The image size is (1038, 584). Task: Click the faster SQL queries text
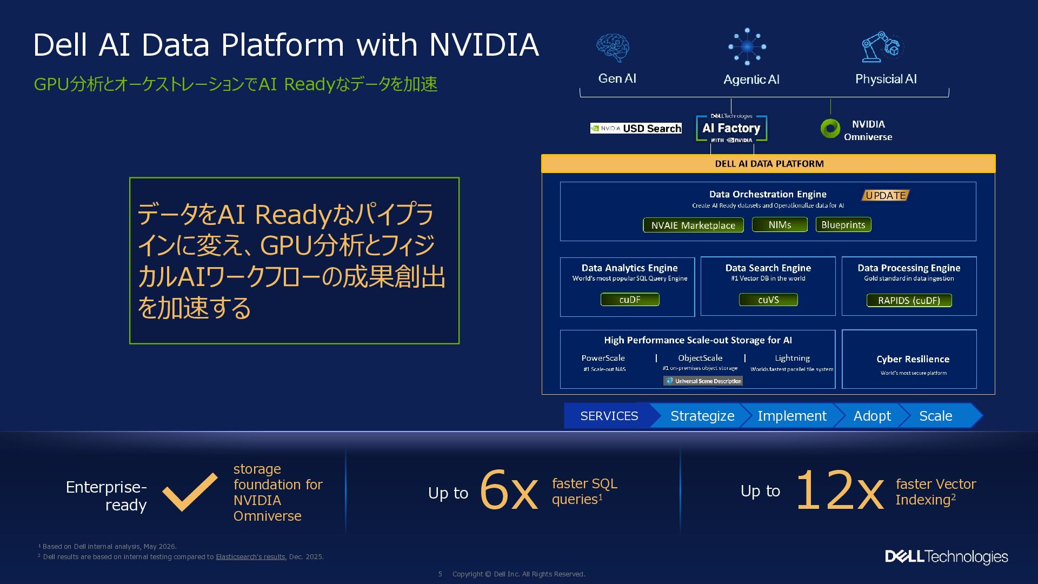(x=584, y=491)
